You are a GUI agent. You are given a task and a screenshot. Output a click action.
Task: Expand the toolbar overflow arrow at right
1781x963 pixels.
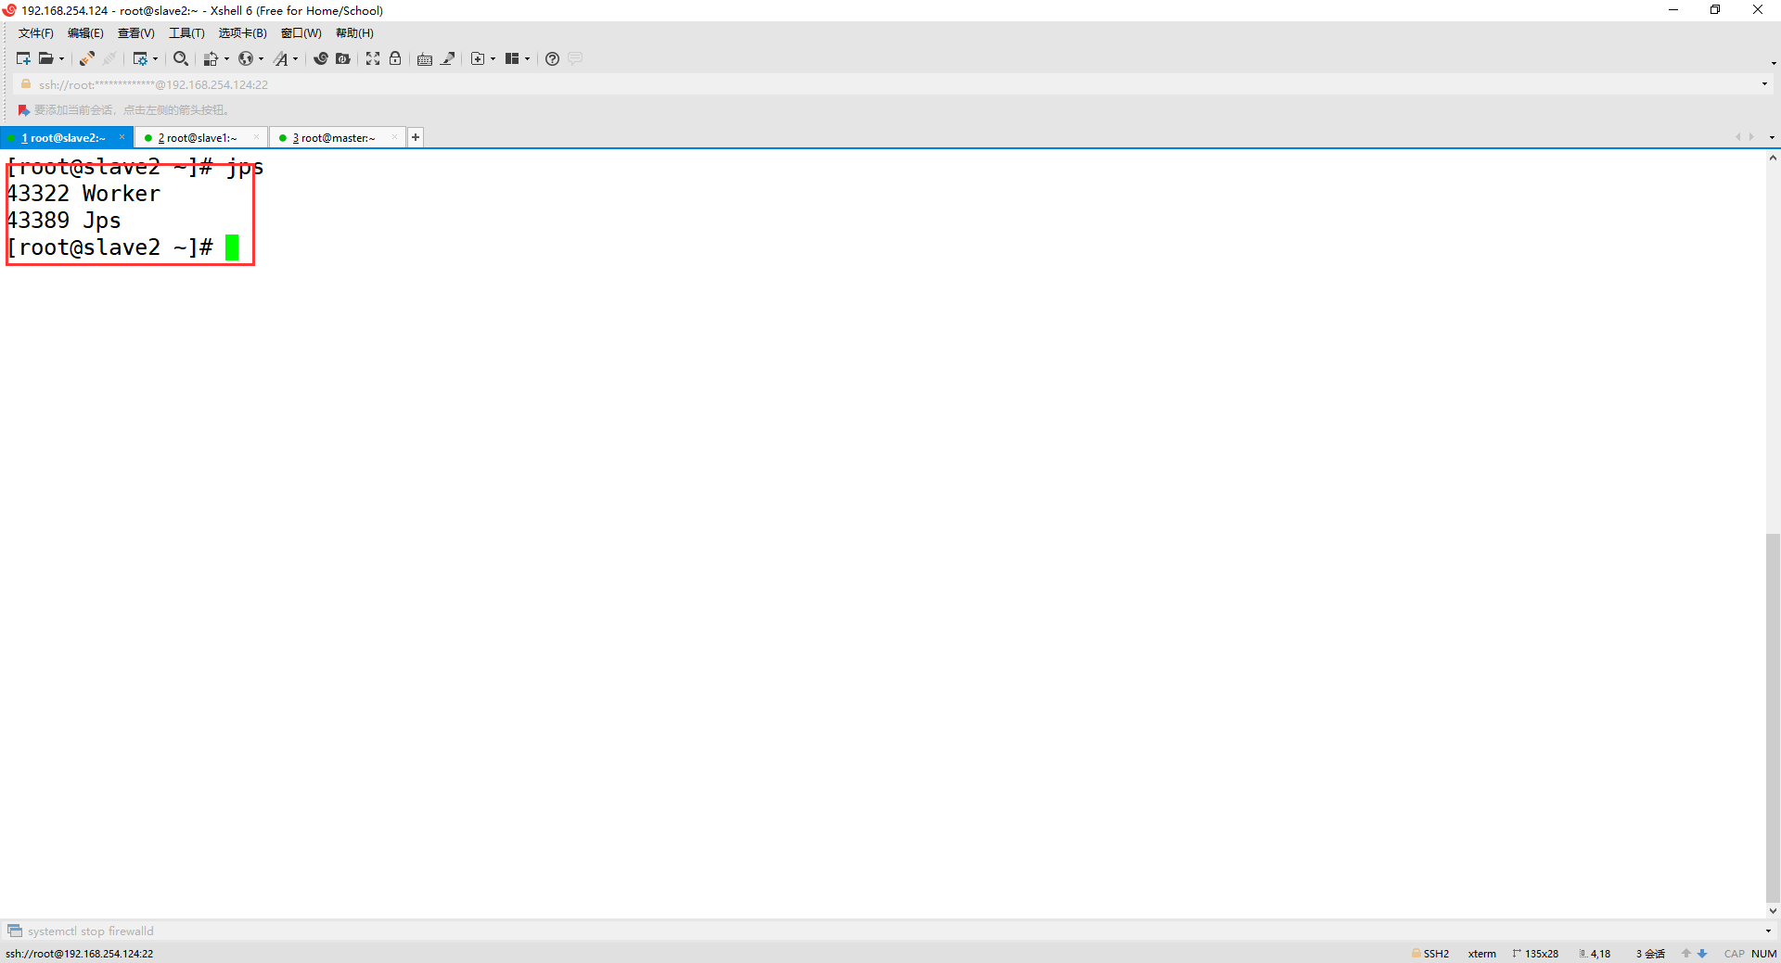pyautogui.click(x=1774, y=63)
